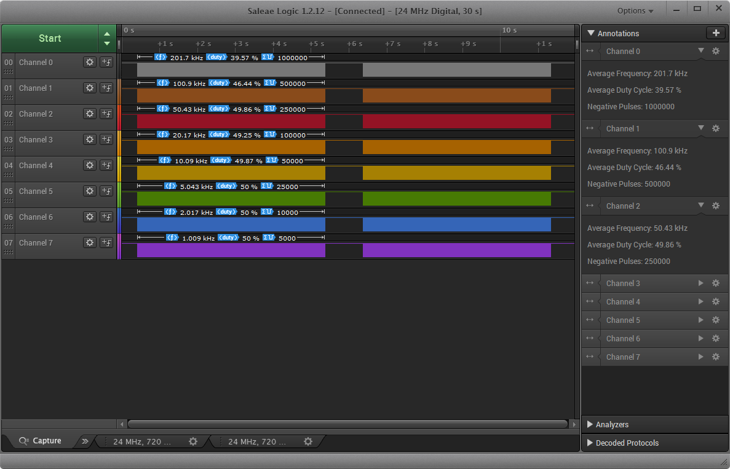This screenshot has height=469, width=730.
Task: Add a new annotation with plus button
Action: click(715, 33)
